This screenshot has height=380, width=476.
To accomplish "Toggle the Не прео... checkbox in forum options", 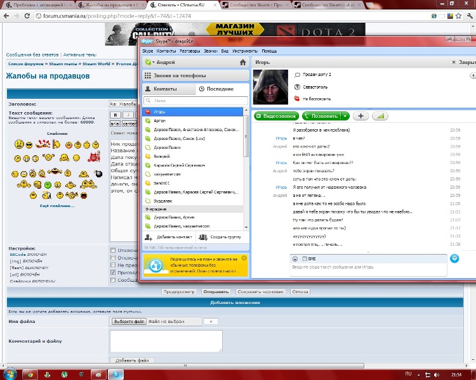I will coord(113,265).
